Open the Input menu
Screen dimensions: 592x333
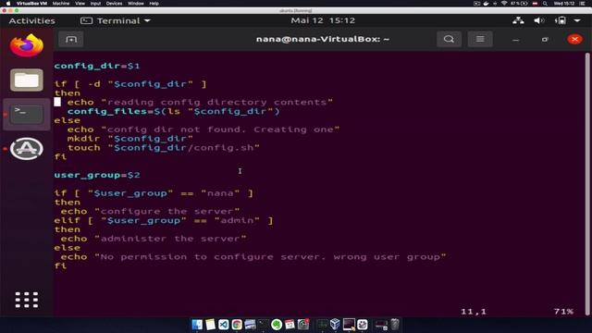(95, 4)
